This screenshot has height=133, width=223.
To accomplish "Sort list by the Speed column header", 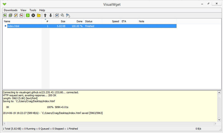I will pos(111,21).
